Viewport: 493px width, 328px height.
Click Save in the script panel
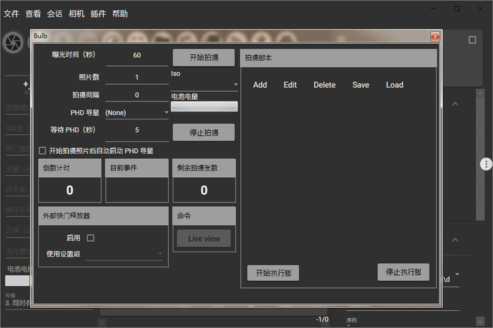[361, 85]
